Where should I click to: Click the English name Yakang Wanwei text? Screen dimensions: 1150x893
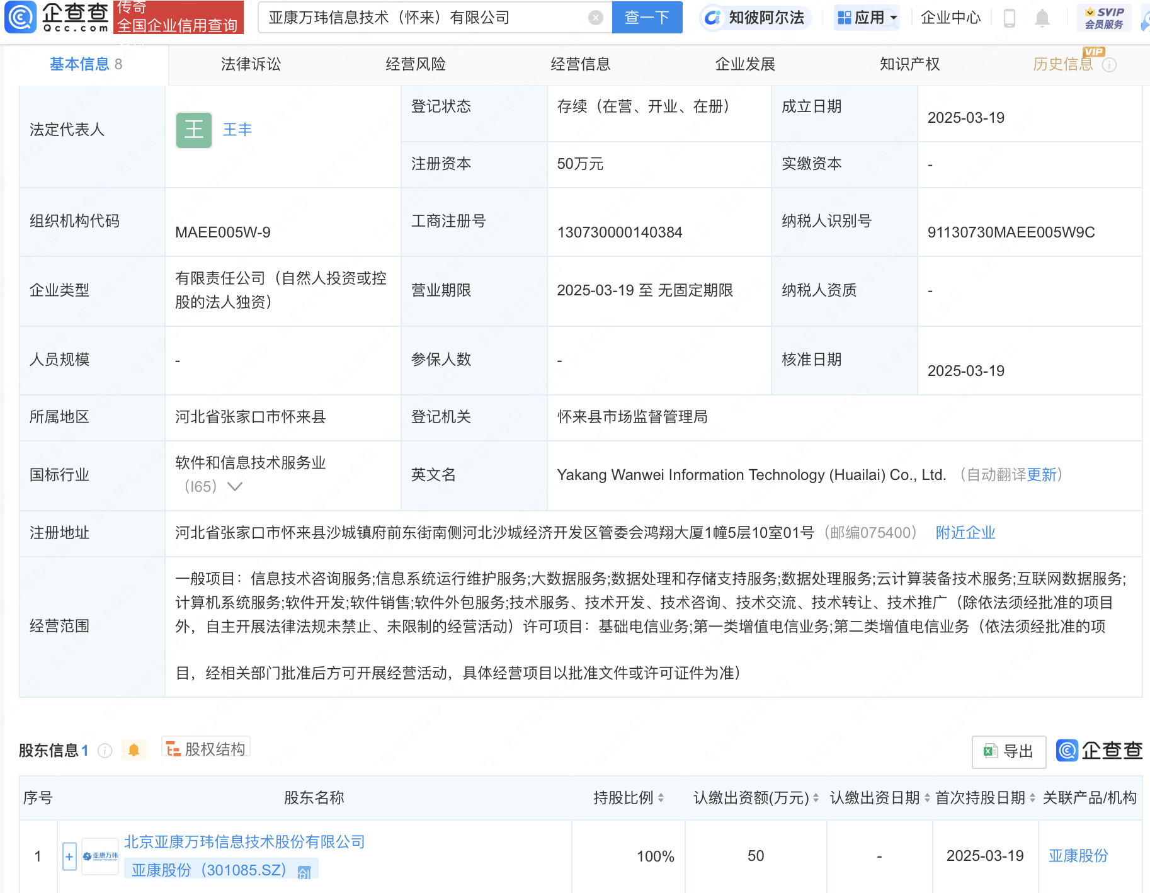point(751,475)
